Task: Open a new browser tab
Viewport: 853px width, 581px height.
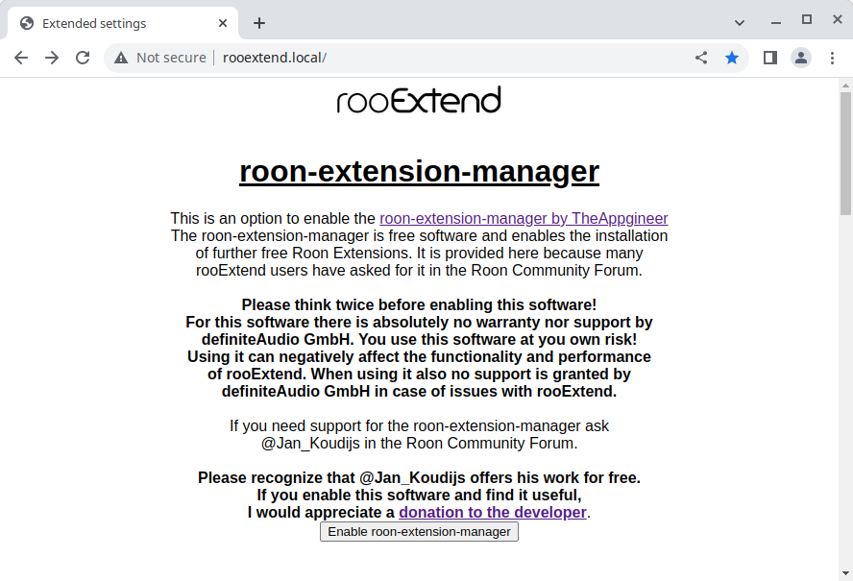Action: pyautogui.click(x=259, y=23)
